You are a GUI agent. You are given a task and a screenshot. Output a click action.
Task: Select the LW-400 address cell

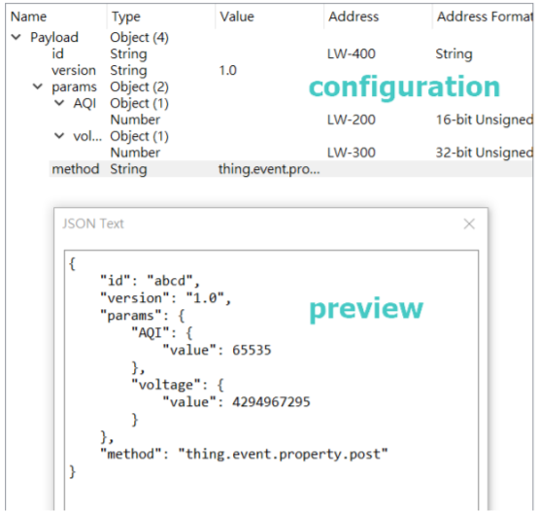tap(352, 53)
